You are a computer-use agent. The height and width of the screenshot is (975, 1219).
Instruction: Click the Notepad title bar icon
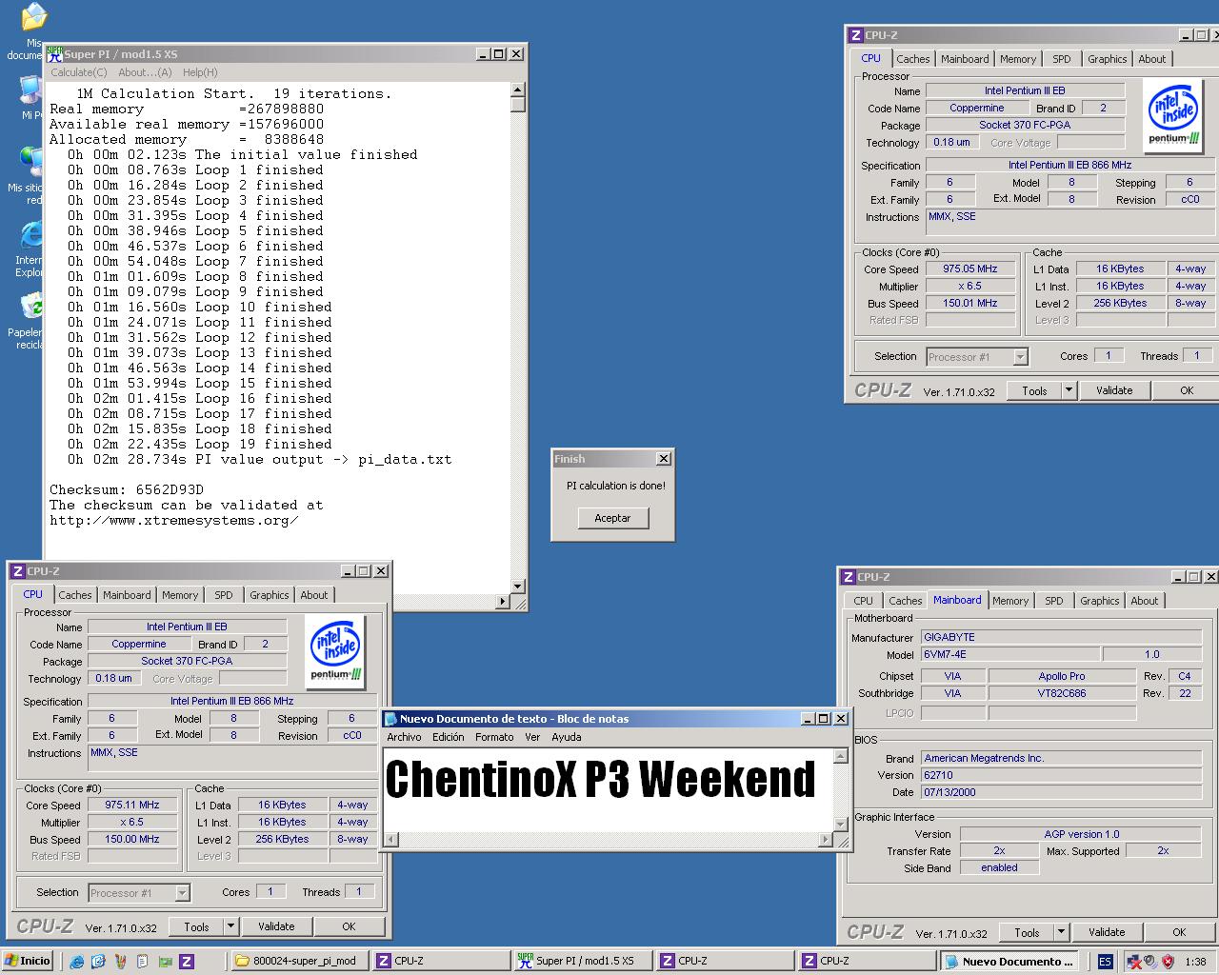390,719
